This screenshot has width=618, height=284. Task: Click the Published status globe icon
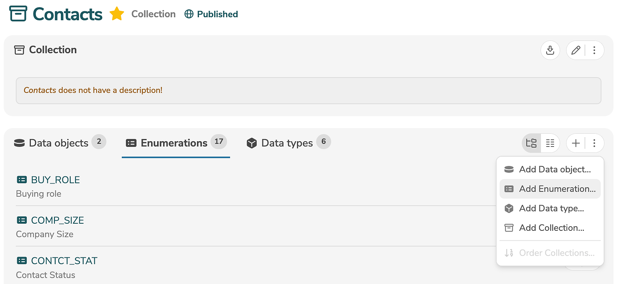point(189,14)
